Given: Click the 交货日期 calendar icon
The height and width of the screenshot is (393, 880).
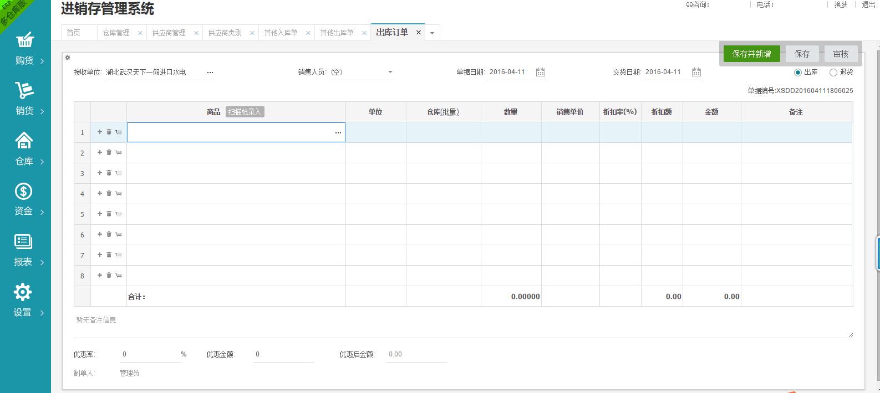Looking at the screenshot, I should coord(696,72).
